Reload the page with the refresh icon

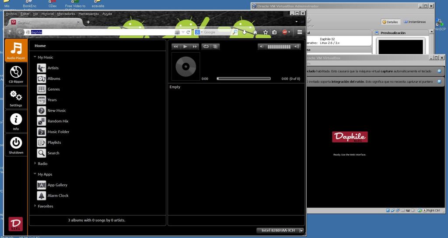188,32
